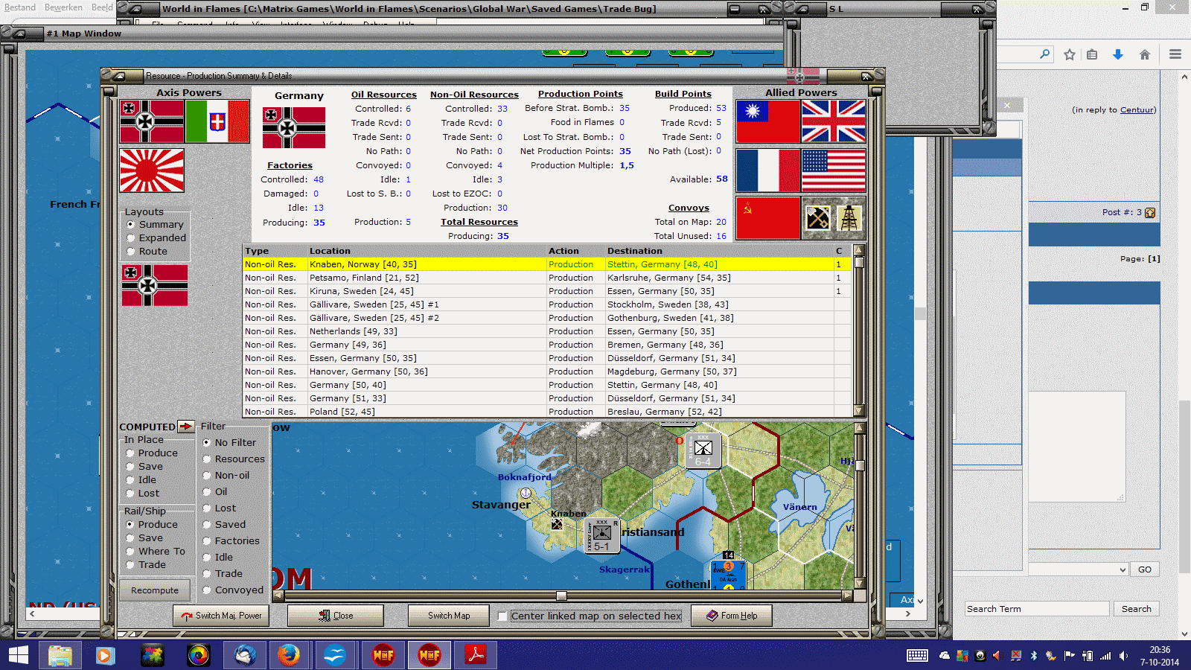
Task: Open the Beeld menu in the browser
Action: click(103, 7)
